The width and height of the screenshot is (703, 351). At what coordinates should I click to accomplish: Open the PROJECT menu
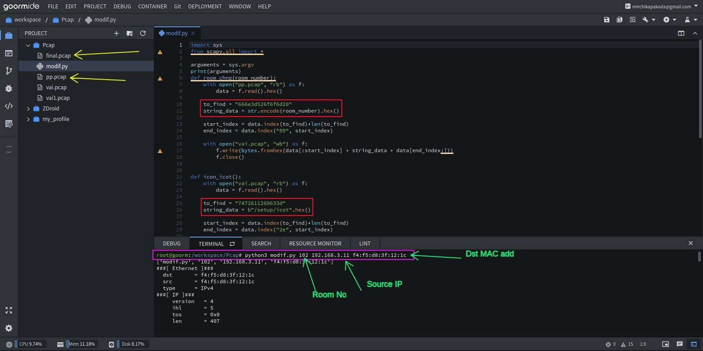pyautogui.click(x=95, y=7)
